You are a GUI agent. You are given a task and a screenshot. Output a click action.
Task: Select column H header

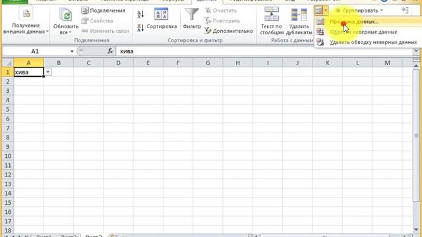tap(237, 63)
